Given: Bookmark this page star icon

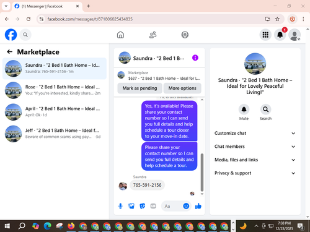Looking at the screenshot, I should (x=277, y=19).
